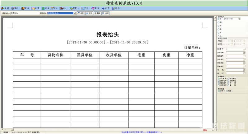Click the 修改 (Modify) button
The image size is (248, 134).
81,13
